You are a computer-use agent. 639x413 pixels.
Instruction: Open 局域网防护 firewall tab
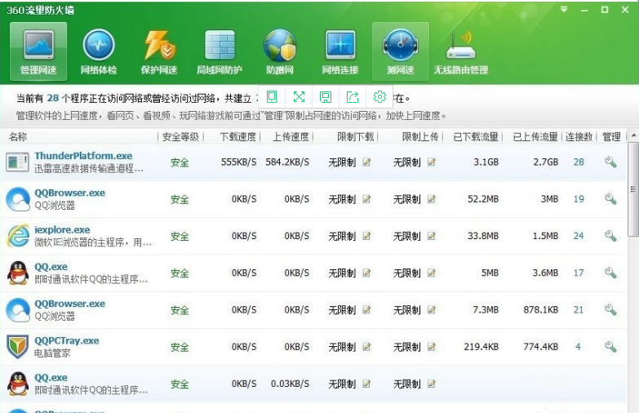click(x=220, y=51)
